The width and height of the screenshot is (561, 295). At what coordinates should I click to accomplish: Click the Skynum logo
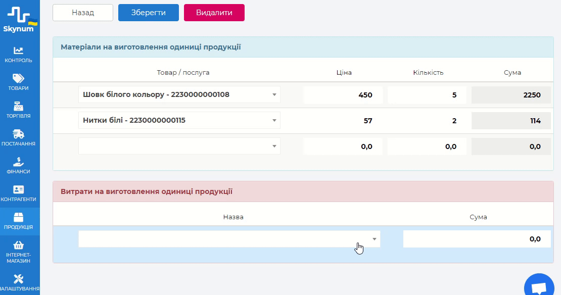pyautogui.click(x=20, y=20)
